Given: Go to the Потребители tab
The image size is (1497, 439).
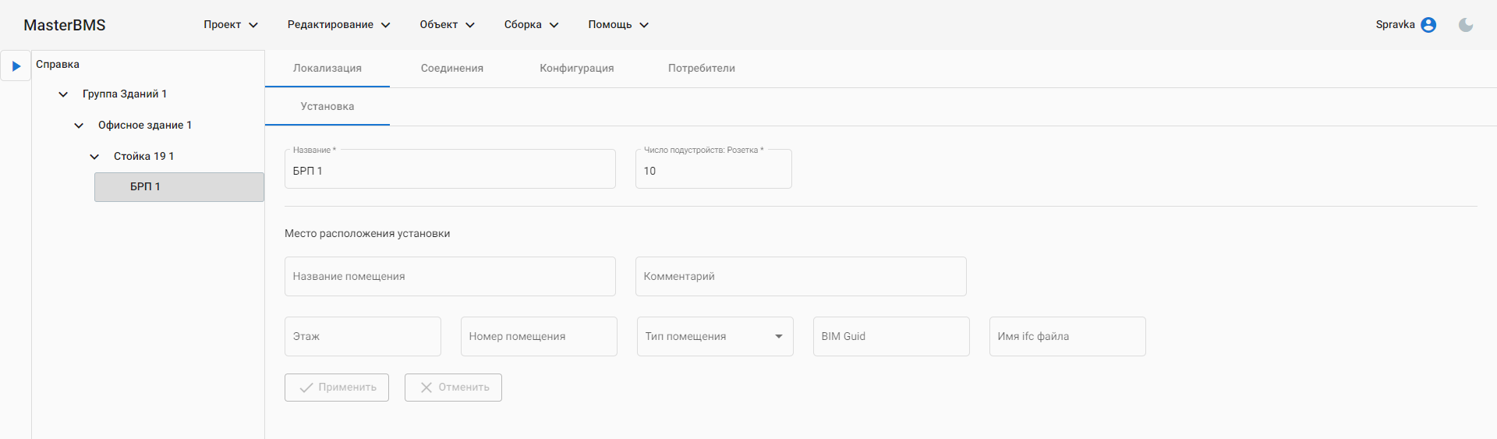Looking at the screenshot, I should tap(702, 69).
